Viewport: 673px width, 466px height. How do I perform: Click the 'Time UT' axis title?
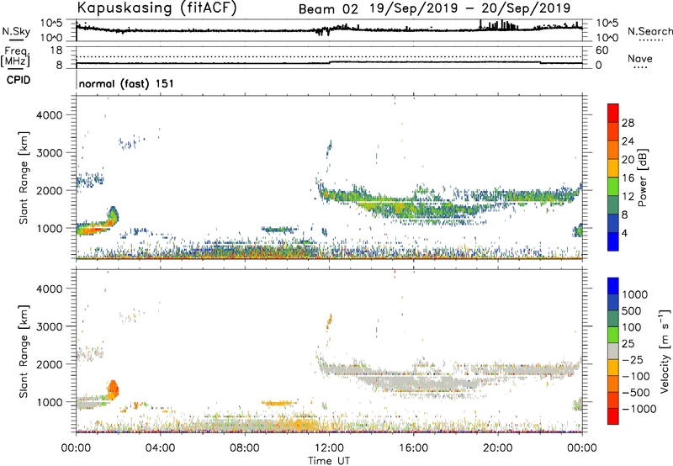point(329,461)
